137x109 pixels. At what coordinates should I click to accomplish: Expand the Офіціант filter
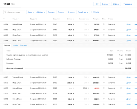tap(41, 12)
